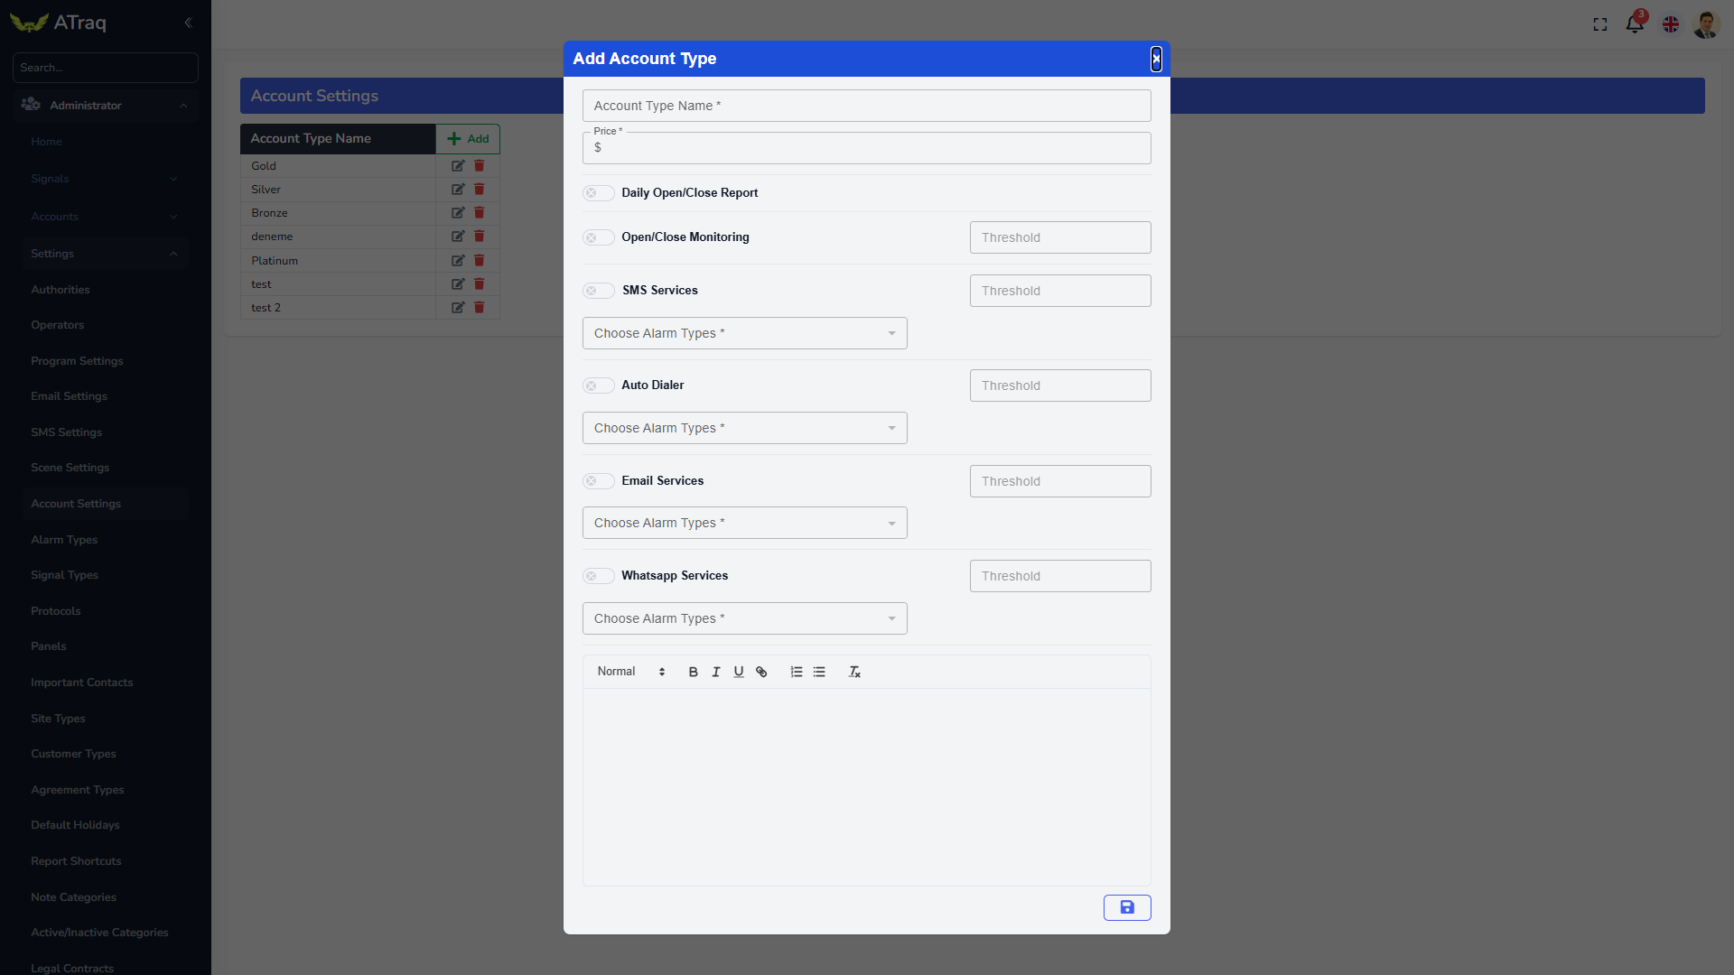Enable the Daily Open/Close Report toggle
Image resolution: width=1734 pixels, height=975 pixels.
click(598, 193)
